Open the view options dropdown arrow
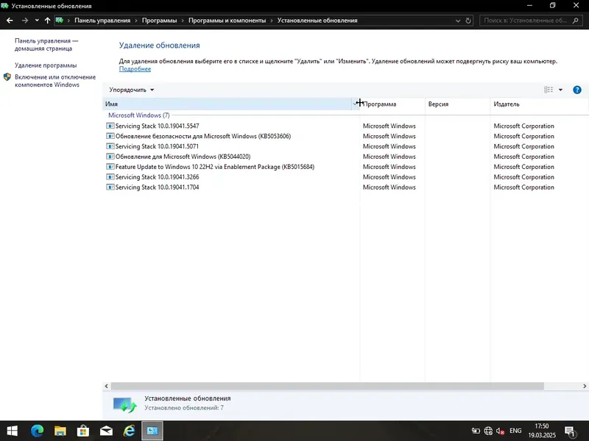589x441 pixels. pyautogui.click(x=560, y=90)
